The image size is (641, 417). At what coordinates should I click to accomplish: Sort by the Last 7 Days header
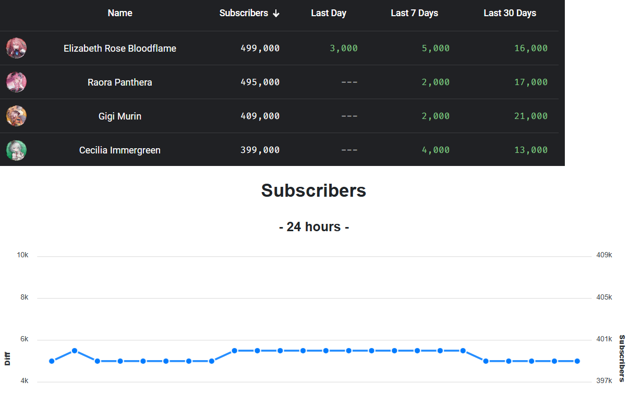(414, 13)
